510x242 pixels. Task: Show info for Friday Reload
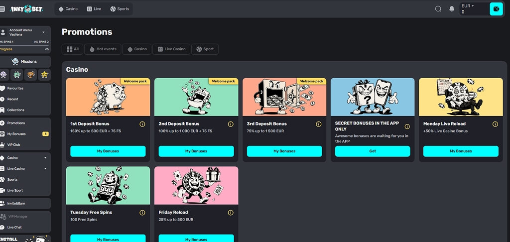click(x=231, y=213)
